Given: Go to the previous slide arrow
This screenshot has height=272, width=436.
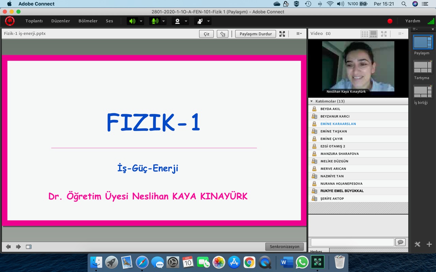Looking at the screenshot, I should coord(8,247).
